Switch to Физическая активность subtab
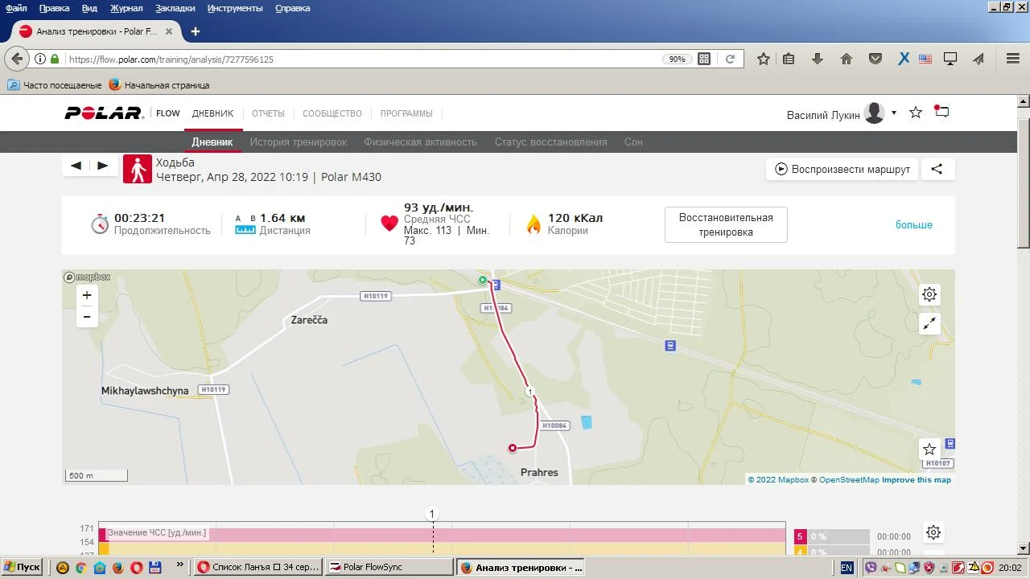The width and height of the screenshot is (1030, 579). pyautogui.click(x=421, y=142)
